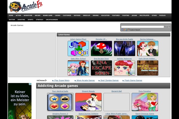This screenshot has height=119, width=179.
Task: Open the Holiday Makeover link
Action: (124, 59)
